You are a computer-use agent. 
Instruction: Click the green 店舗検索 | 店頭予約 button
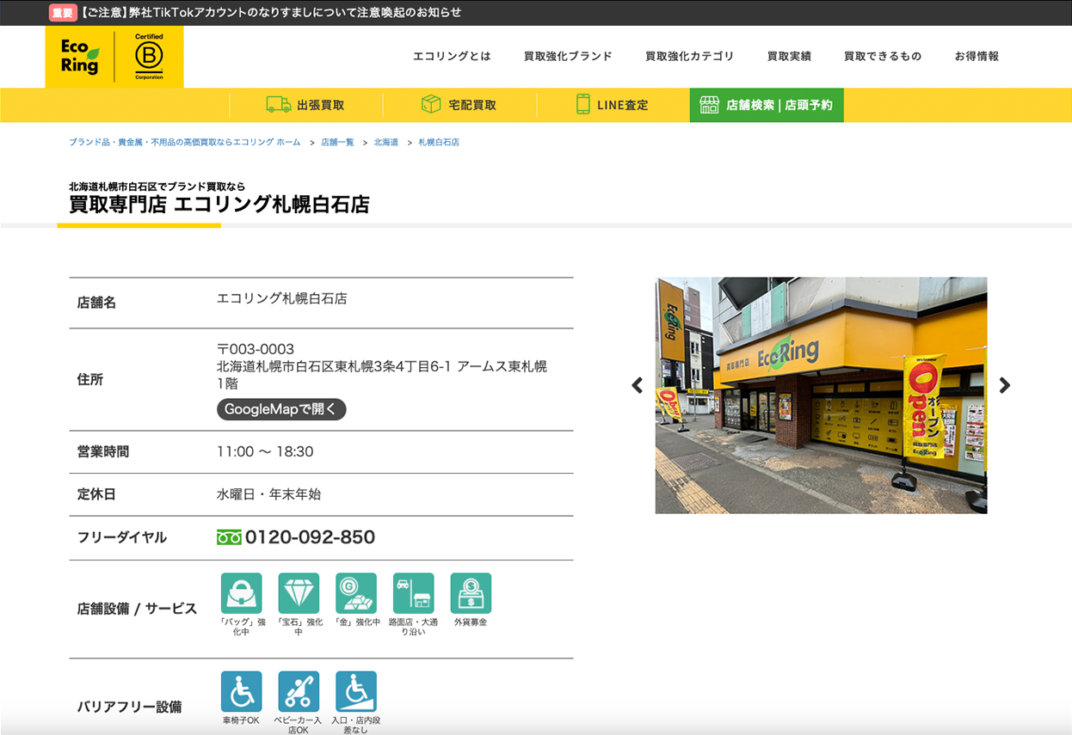point(767,105)
